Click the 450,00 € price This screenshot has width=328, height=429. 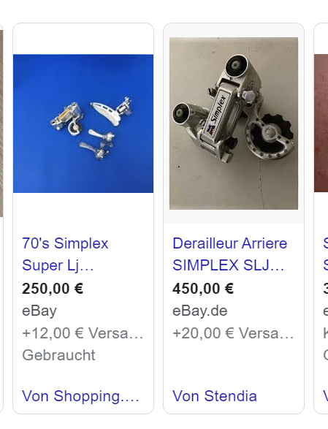[x=203, y=289]
